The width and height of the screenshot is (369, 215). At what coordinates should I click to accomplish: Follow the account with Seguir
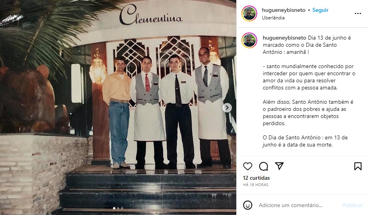click(320, 10)
